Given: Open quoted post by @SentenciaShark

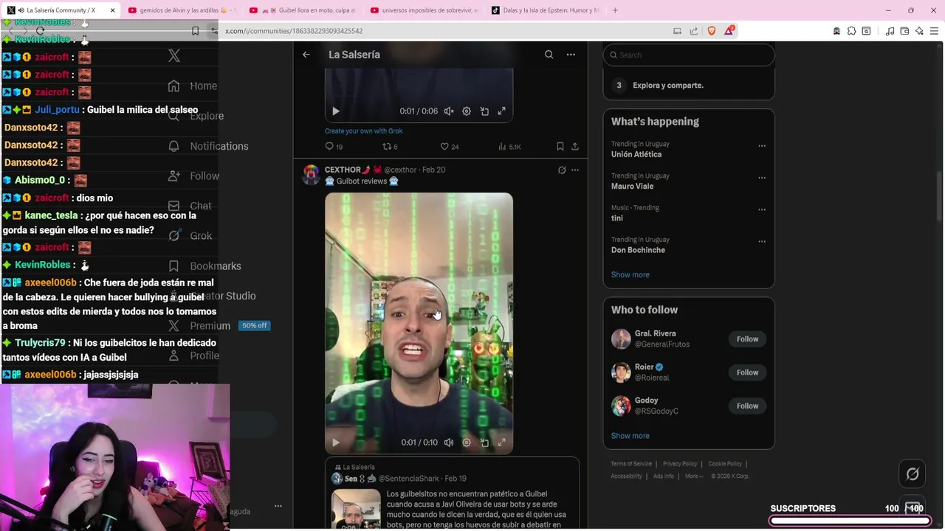Looking at the screenshot, I should pyautogui.click(x=452, y=494).
